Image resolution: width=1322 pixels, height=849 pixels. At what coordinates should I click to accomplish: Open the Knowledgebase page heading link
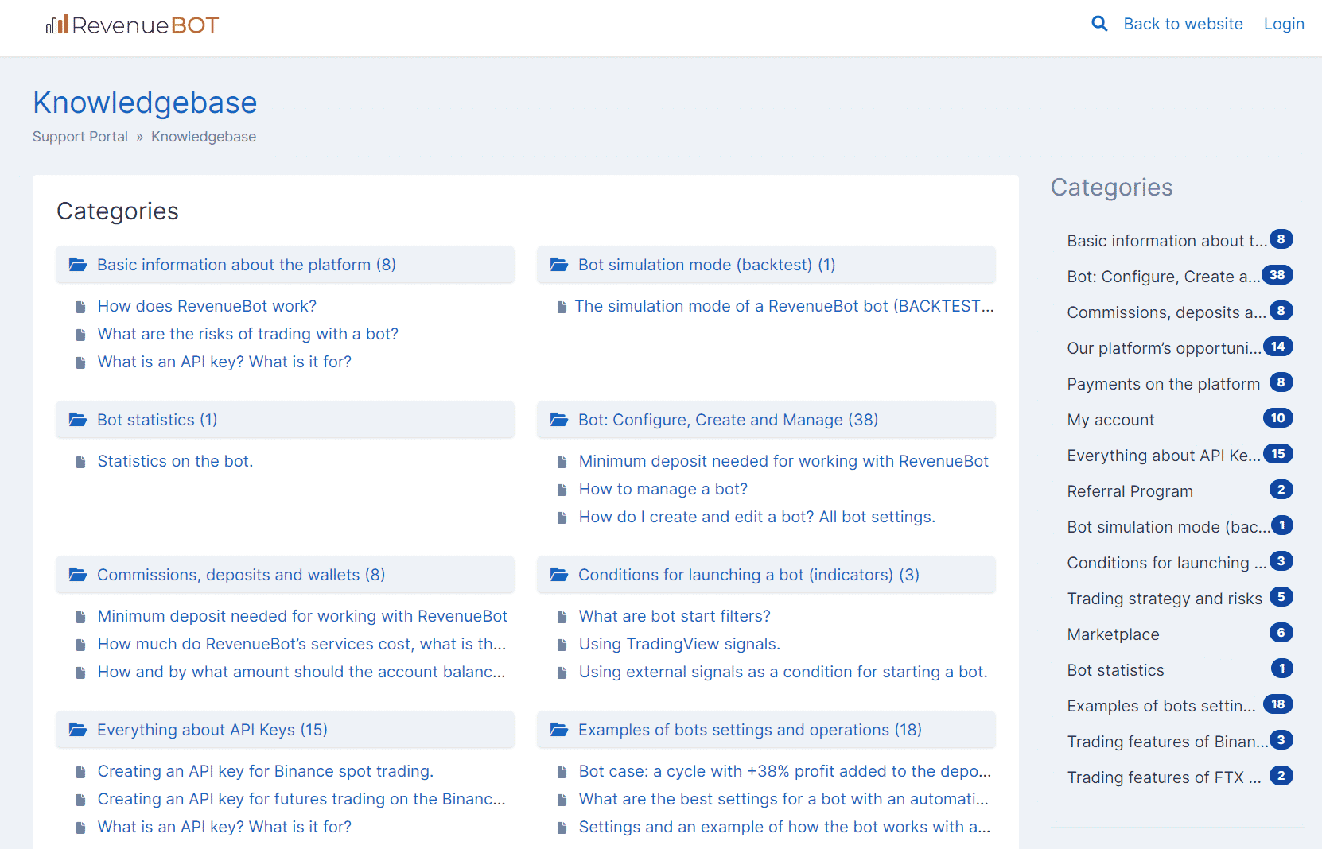pyautogui.click(x=145, y=103)
